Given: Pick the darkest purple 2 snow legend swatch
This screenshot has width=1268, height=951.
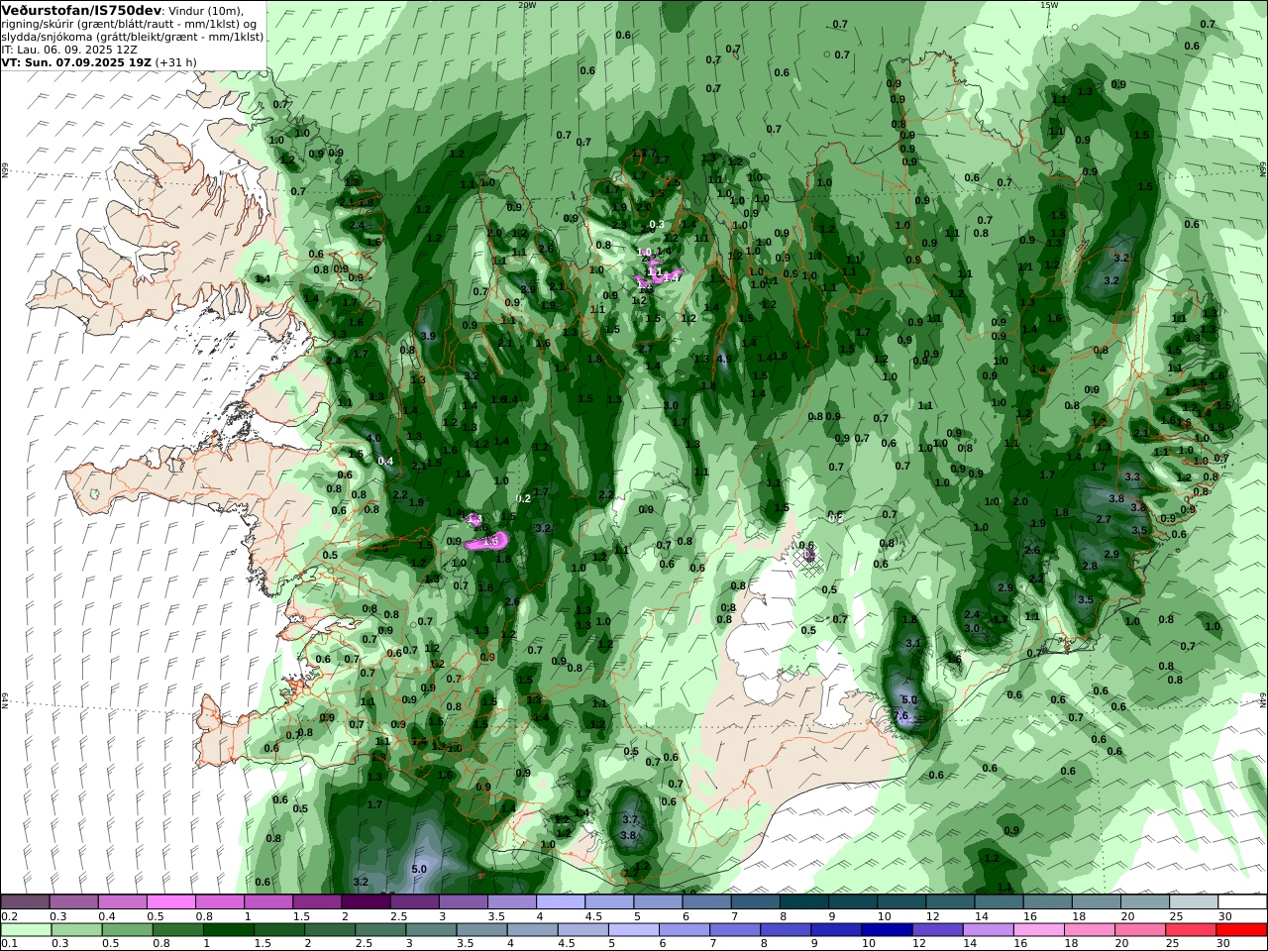Looking at the screenshot, I should pyautogui.click(x=365, y=902).
